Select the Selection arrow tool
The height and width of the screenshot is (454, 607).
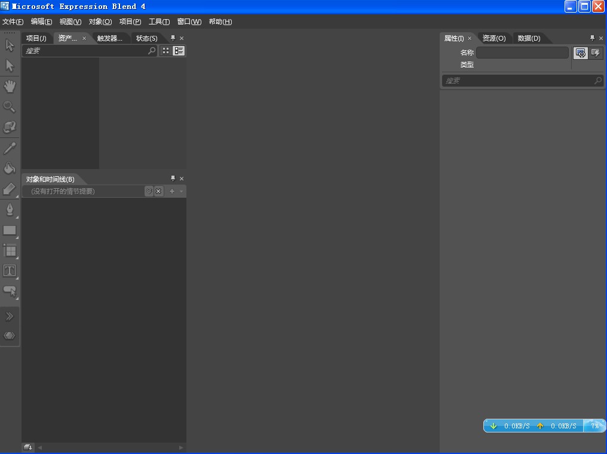10,45
